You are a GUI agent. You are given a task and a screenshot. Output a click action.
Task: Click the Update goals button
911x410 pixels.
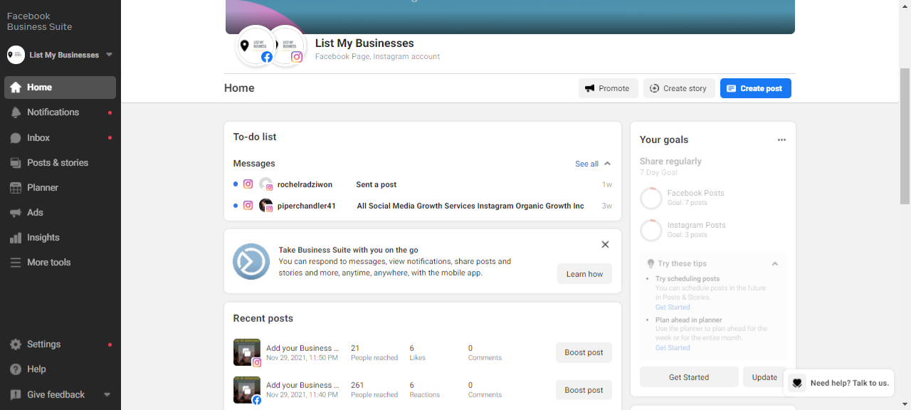click(x=764, y=377)
